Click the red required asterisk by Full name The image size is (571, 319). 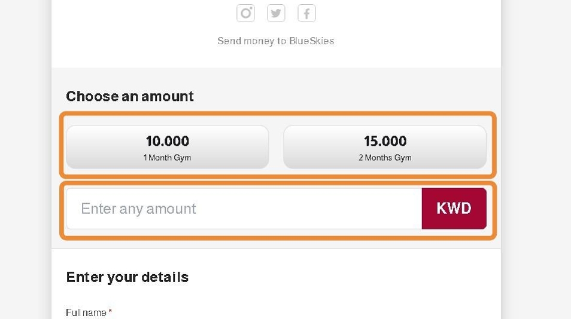(110, 311)
